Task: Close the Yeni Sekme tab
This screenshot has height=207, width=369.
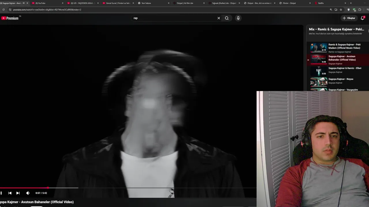Action: coord(169,3)
